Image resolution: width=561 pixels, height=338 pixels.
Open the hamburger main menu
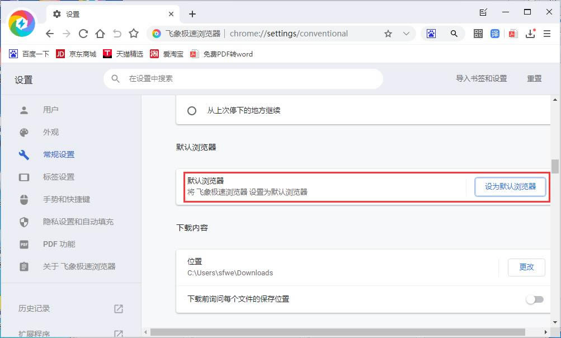pyautogui.click(x=547, y=34)
